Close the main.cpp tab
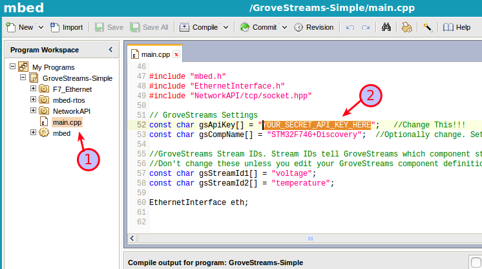This screenshot has height=269, width=482. click(x=176, y=55)
